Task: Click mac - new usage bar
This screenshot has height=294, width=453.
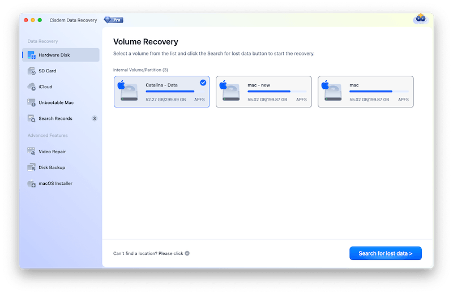Action: click(x=277, y=92)
